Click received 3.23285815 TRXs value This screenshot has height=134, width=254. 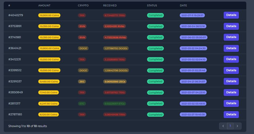coord(115,59)
